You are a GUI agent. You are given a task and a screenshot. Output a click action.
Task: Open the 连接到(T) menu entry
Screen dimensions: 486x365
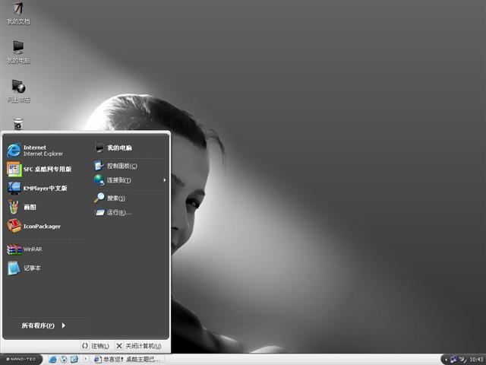click(x=130, y=180)
